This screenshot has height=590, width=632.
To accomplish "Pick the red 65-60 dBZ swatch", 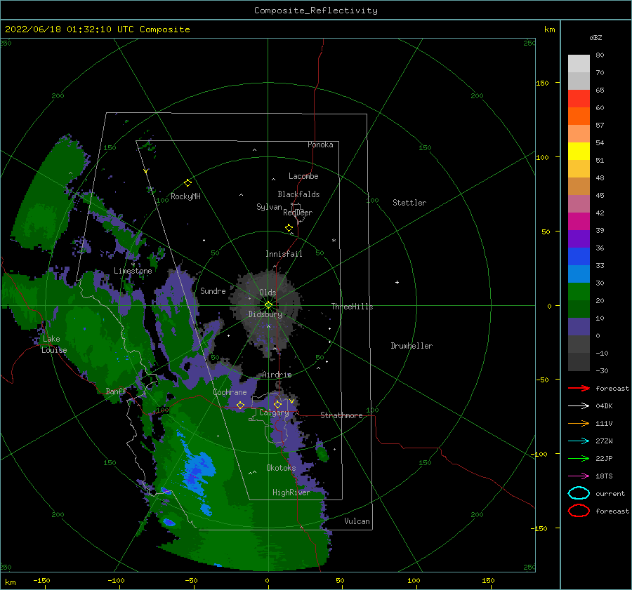I will tap(579, 99).
